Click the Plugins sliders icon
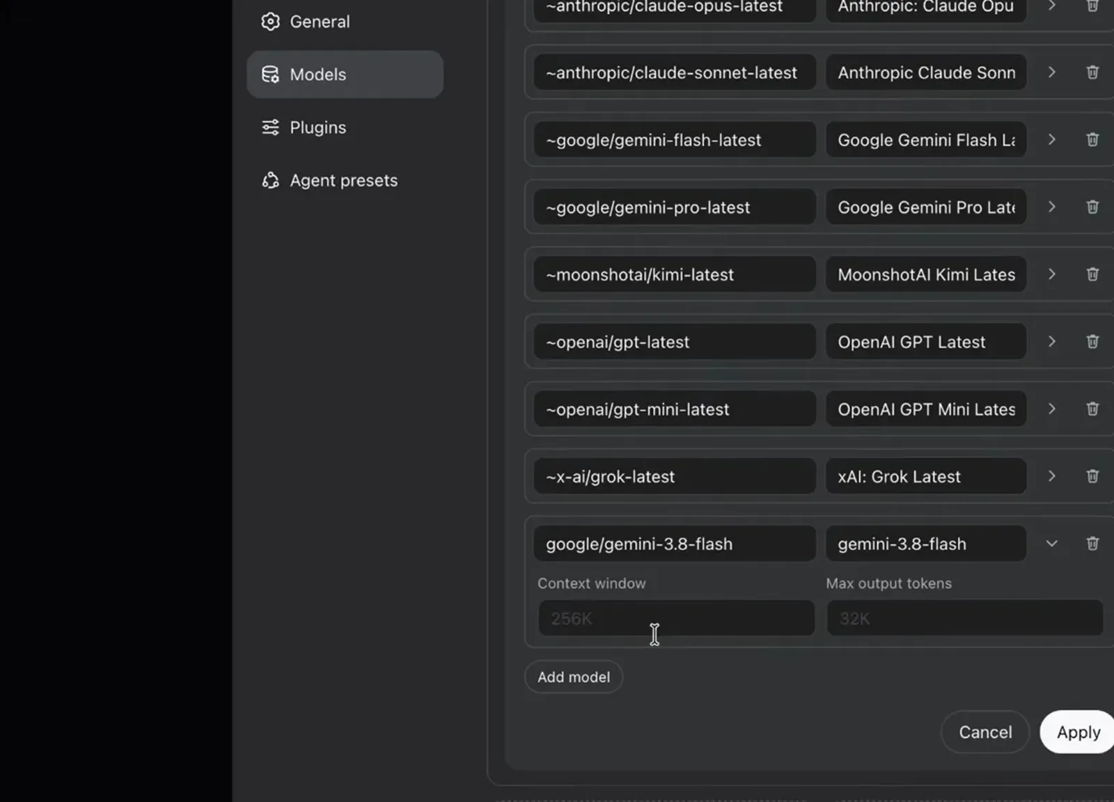1114x802 pixels. [270, 127]
